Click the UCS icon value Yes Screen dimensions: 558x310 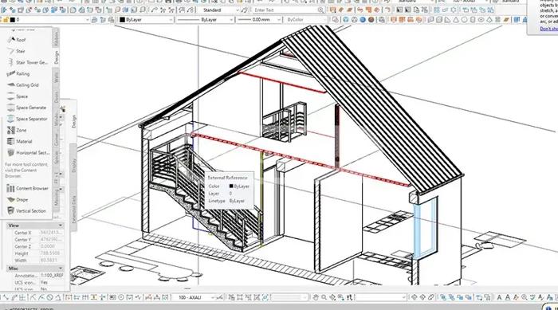pyautogui.click(x=52, y=283)
